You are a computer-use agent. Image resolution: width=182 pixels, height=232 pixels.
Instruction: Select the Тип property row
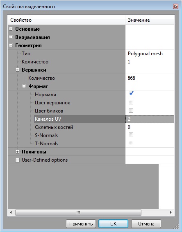91,54
